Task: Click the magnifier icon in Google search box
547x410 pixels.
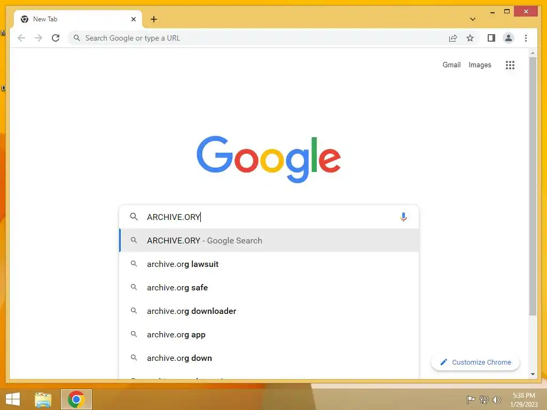Action: 134,217
